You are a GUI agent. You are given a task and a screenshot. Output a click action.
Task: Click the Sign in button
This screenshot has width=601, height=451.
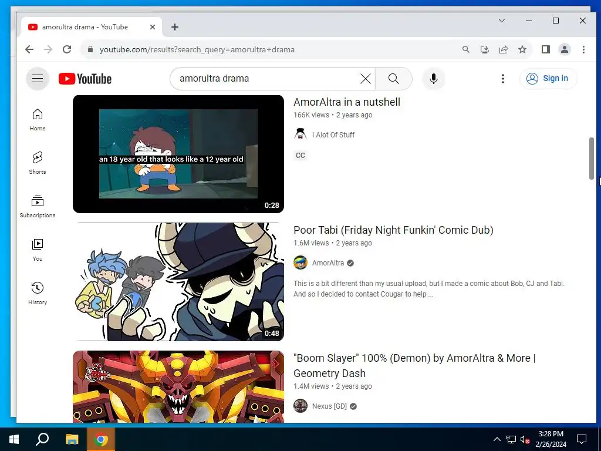548,79
